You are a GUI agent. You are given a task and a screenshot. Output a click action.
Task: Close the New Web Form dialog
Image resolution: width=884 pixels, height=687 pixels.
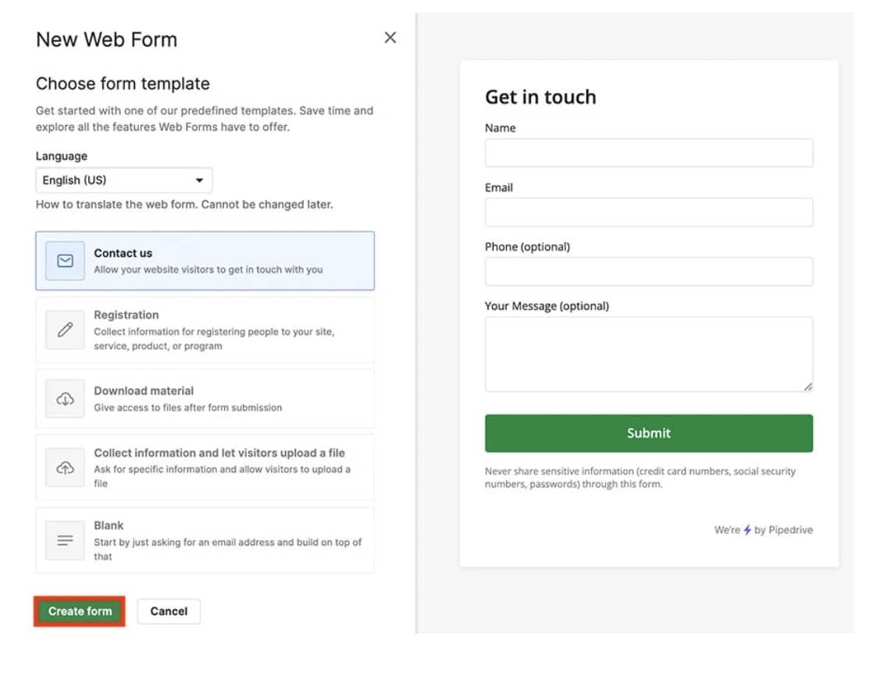tap(390, 37)
